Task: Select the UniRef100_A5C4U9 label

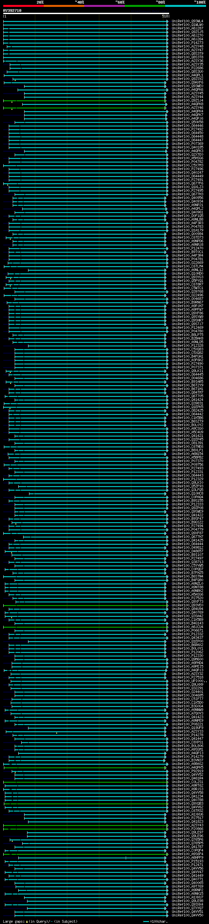Action: point(187,432)
